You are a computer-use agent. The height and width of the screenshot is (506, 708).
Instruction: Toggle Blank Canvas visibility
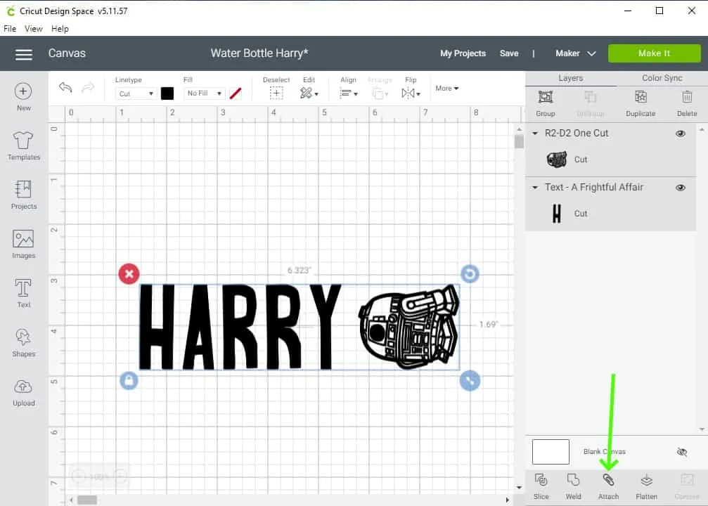coord(682,452)
